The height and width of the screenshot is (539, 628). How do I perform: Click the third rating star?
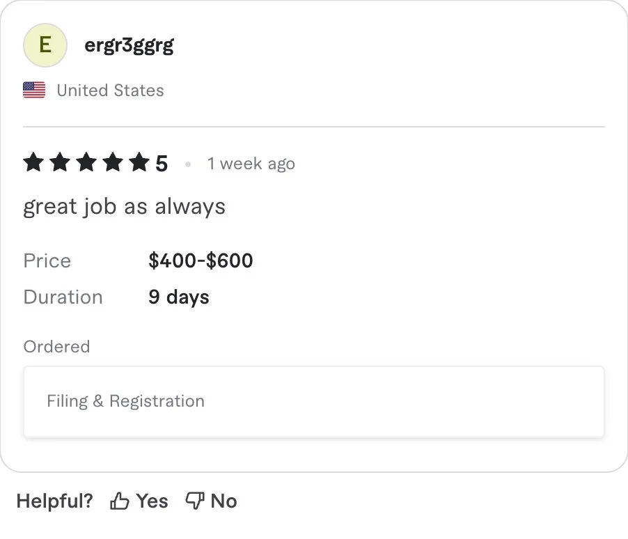click(86, 164)
